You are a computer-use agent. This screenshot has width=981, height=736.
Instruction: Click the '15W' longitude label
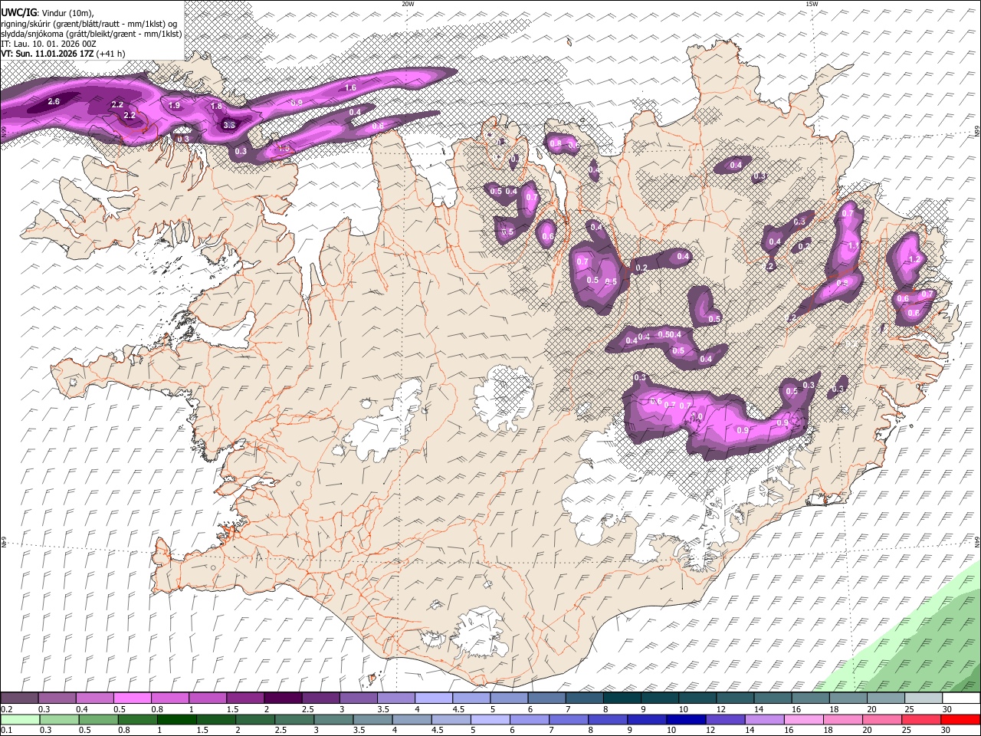[812, 4]
